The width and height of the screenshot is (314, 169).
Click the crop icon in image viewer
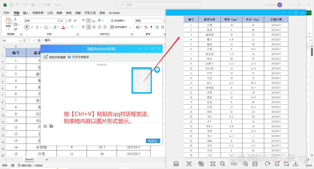pyautogui.click(x=286, y=164)
